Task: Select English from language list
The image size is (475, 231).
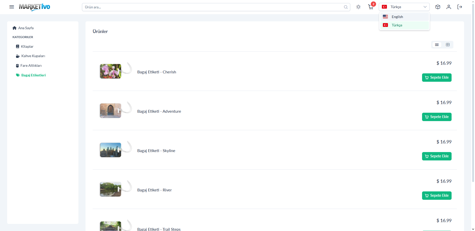Action: 404,17
